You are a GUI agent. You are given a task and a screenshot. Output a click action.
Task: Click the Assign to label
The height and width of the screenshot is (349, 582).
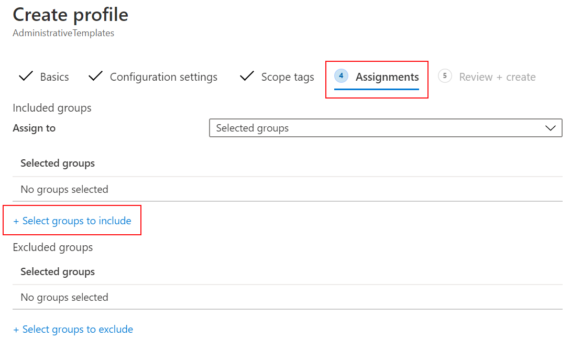[x=34, y=128]
